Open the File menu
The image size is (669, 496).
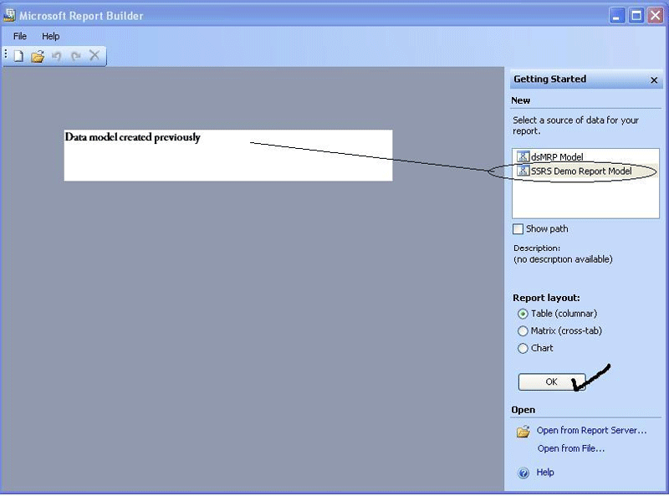19,36
